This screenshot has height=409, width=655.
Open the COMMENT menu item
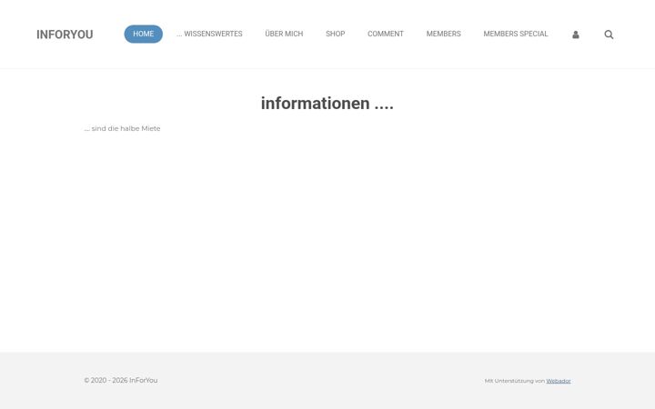386,34
